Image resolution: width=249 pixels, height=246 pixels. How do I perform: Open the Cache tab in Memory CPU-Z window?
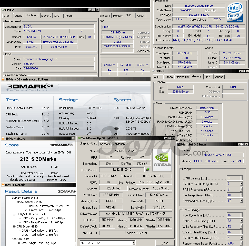[x=168, y=77]
